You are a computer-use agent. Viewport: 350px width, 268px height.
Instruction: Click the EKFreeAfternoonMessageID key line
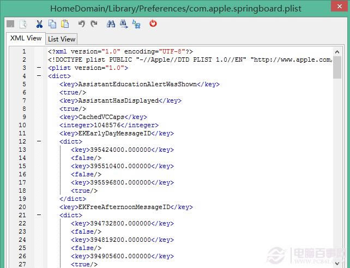[x=126, y=207]
